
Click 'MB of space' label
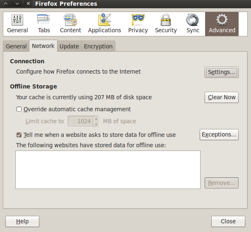120,121
